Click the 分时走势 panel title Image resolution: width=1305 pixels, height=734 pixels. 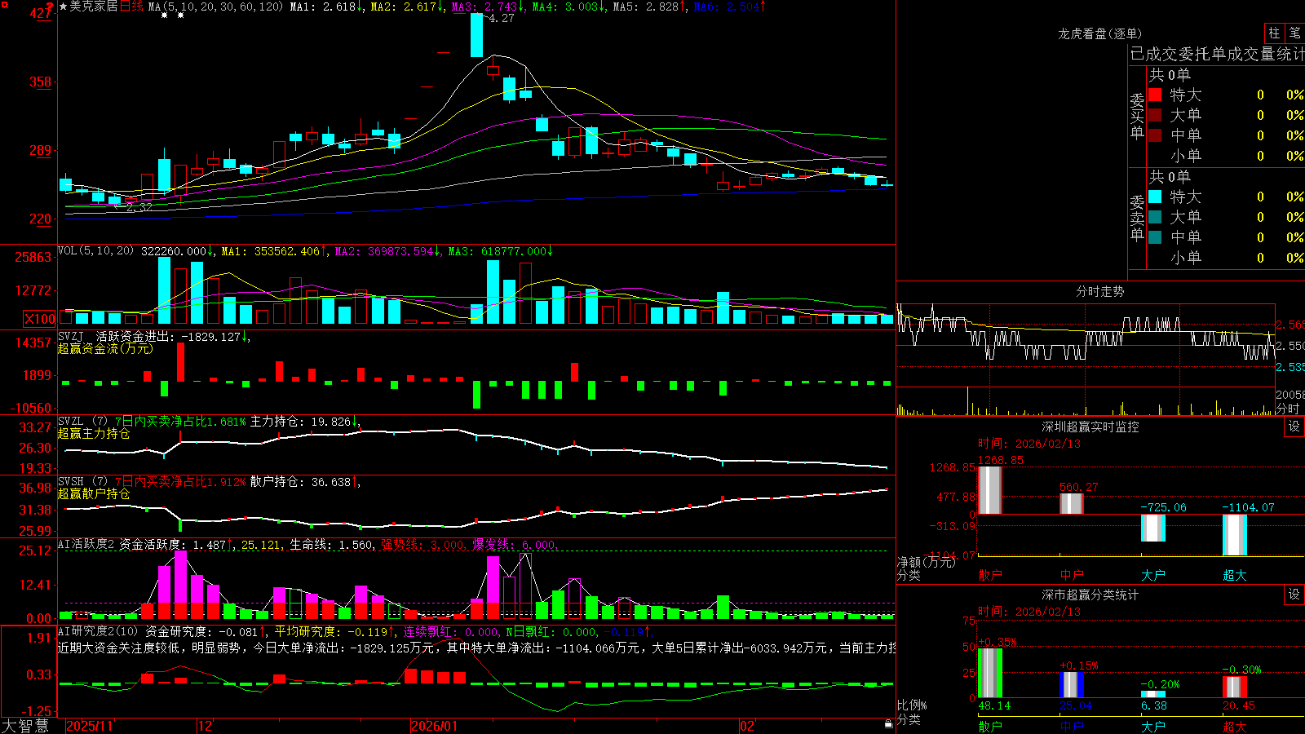tap(1099, 291)
